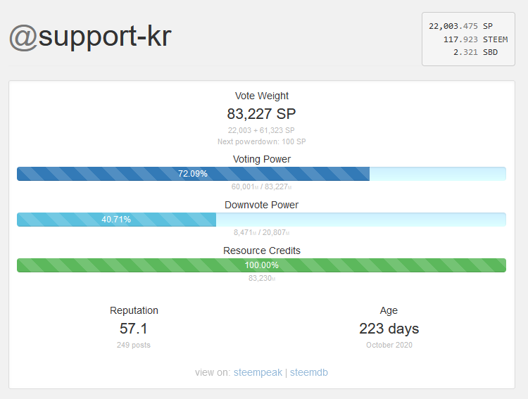Click the October 2020 creation date
Screen dimensions: 528x399
pos(389,345)
